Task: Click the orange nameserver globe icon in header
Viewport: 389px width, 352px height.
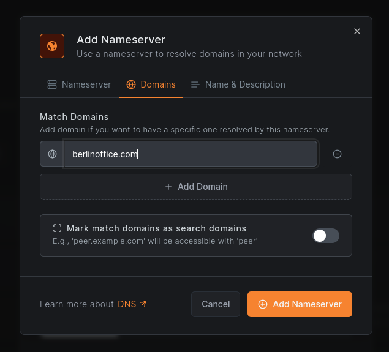Action: coord(52,46)
